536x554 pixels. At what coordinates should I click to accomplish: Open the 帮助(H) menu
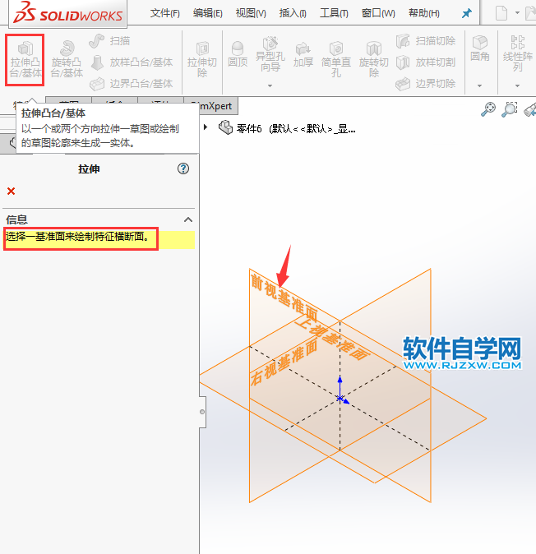(x=424, y=13)
